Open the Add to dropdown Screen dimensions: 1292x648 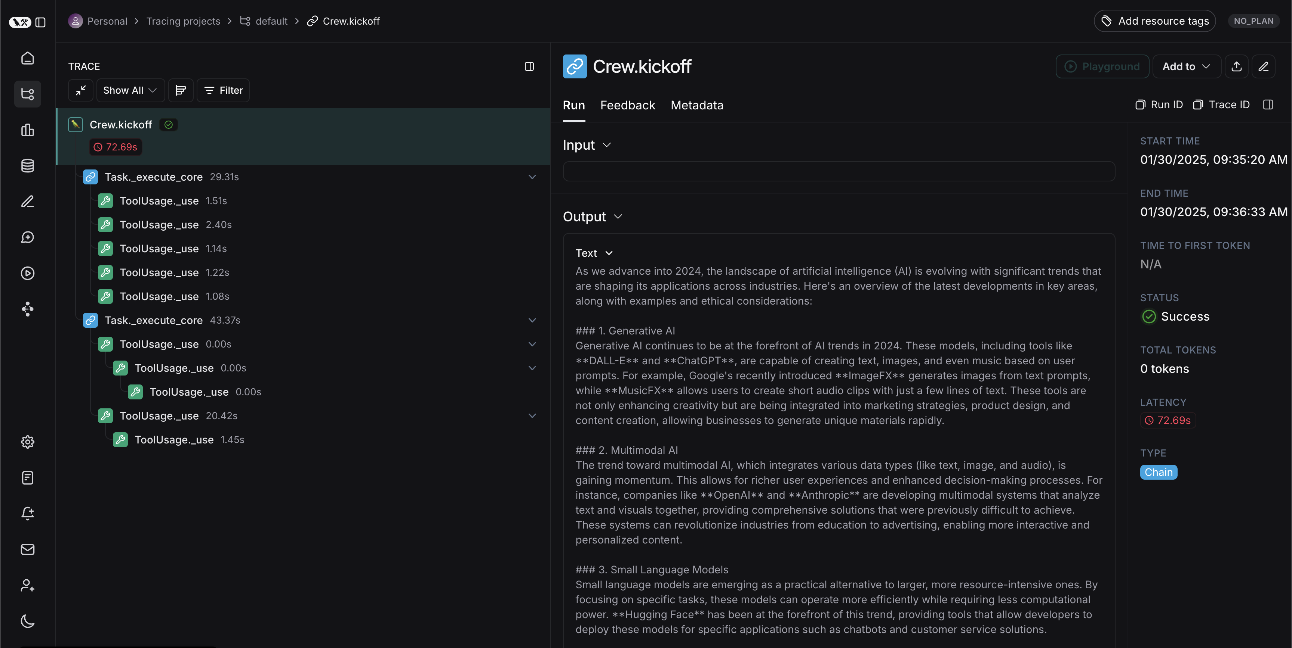tap(1186, 66)
